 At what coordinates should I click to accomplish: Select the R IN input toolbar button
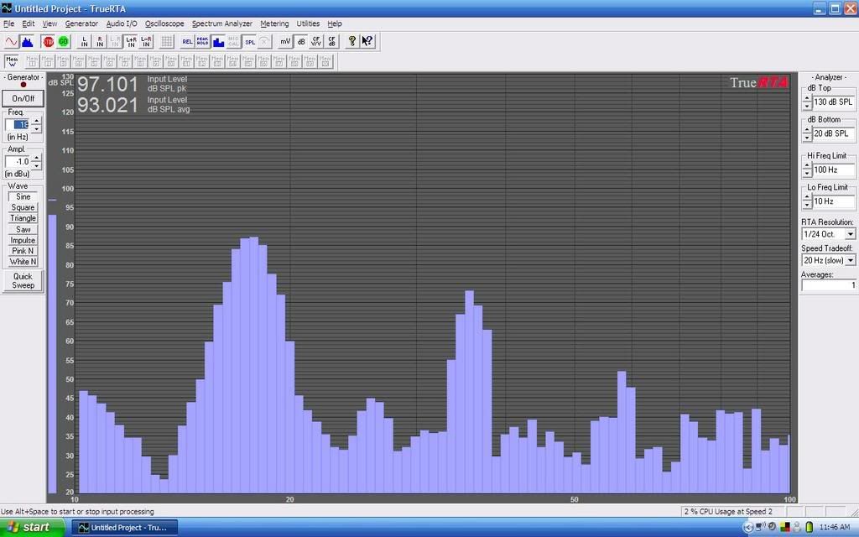(100, 42)
